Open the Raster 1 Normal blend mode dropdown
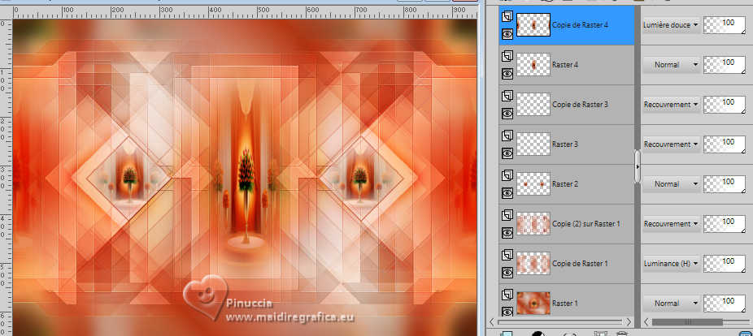This screenshot has width=753, height=336. (671, 304)
